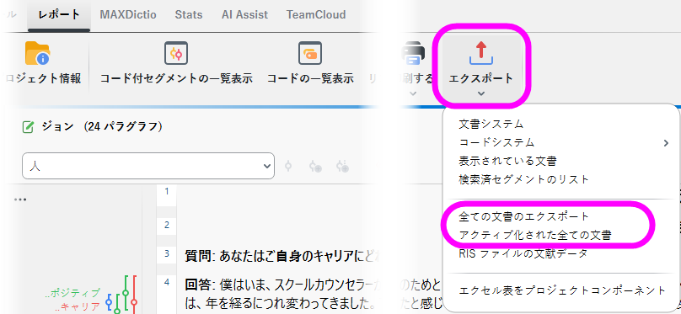The image size is (681, 314).
Task: Open the three-dot options in code margin
Action: pyautogui.click(x=20, y=200)
